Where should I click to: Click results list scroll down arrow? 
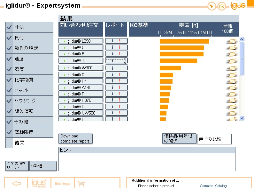click(242, 118)
